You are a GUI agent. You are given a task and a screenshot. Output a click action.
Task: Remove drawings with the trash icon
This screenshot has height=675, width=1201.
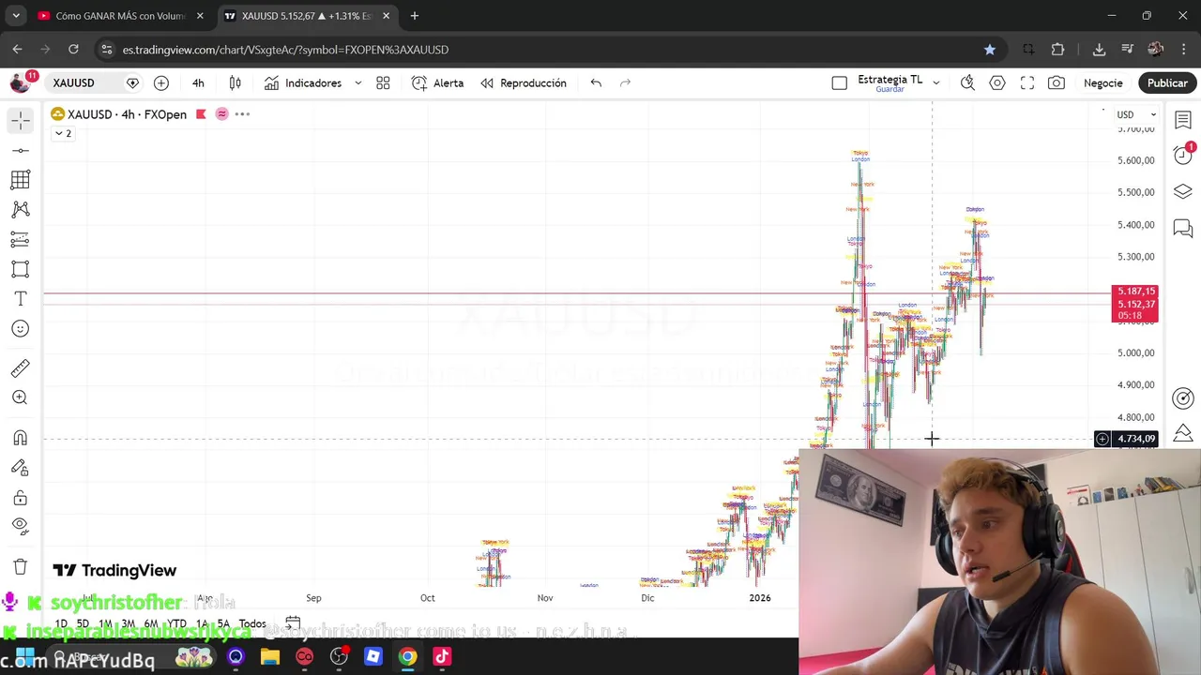20,566
